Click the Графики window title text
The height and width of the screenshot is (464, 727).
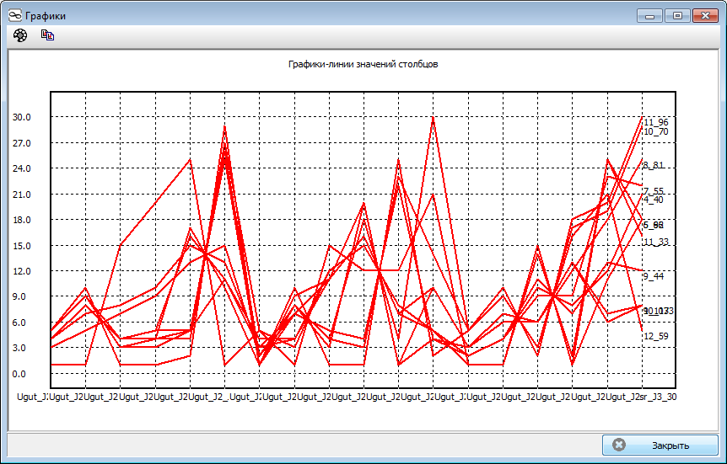tap(46, 16)
